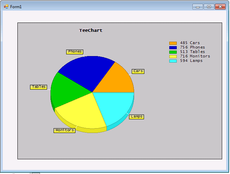Viewport: 230px width, 174px height.
Task: Click the orange Cars pie slice
Action: pos(116,81)
